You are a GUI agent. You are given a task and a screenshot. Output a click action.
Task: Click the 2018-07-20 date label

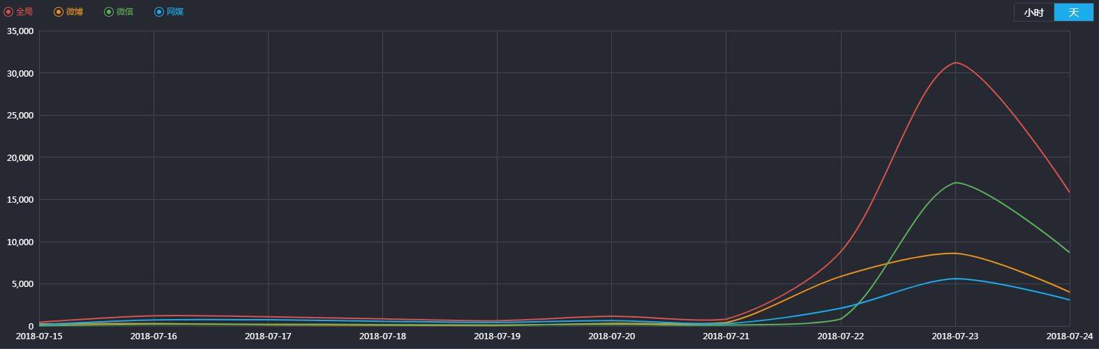611,336
